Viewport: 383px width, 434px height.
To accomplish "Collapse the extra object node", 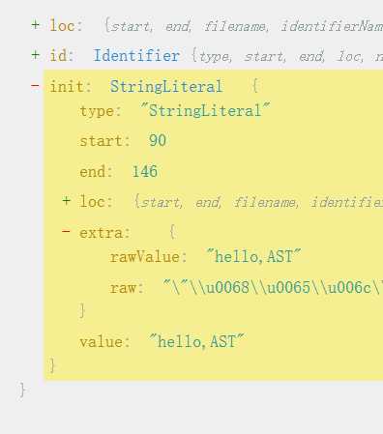I will click(x=66, y=232).
